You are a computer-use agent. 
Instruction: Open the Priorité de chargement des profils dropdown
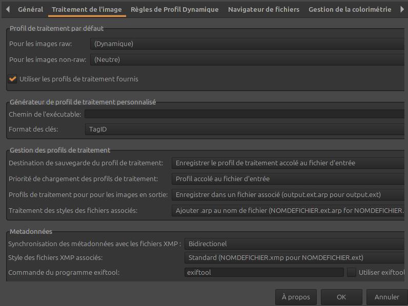288,179
